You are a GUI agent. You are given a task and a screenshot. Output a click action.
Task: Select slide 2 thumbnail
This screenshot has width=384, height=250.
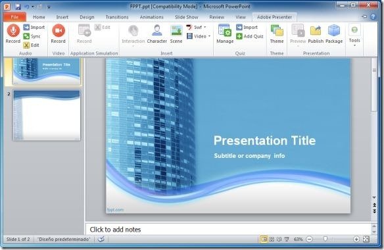[47, 115]
